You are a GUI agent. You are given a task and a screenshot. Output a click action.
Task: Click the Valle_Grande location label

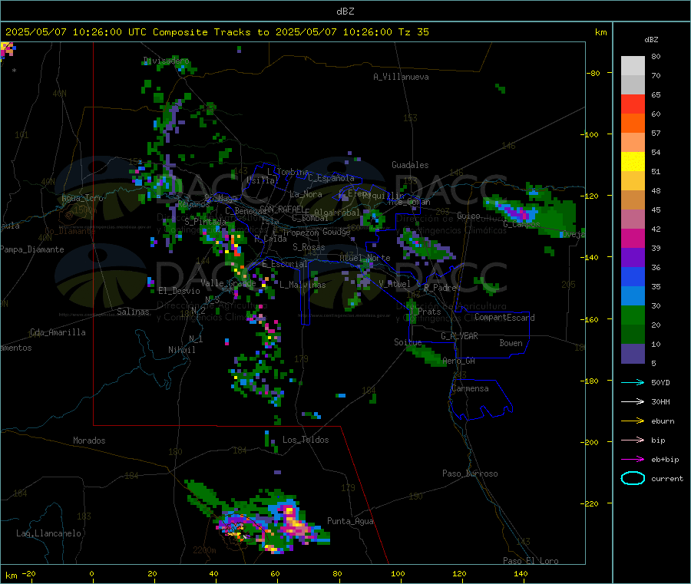[x=228, y=283]
